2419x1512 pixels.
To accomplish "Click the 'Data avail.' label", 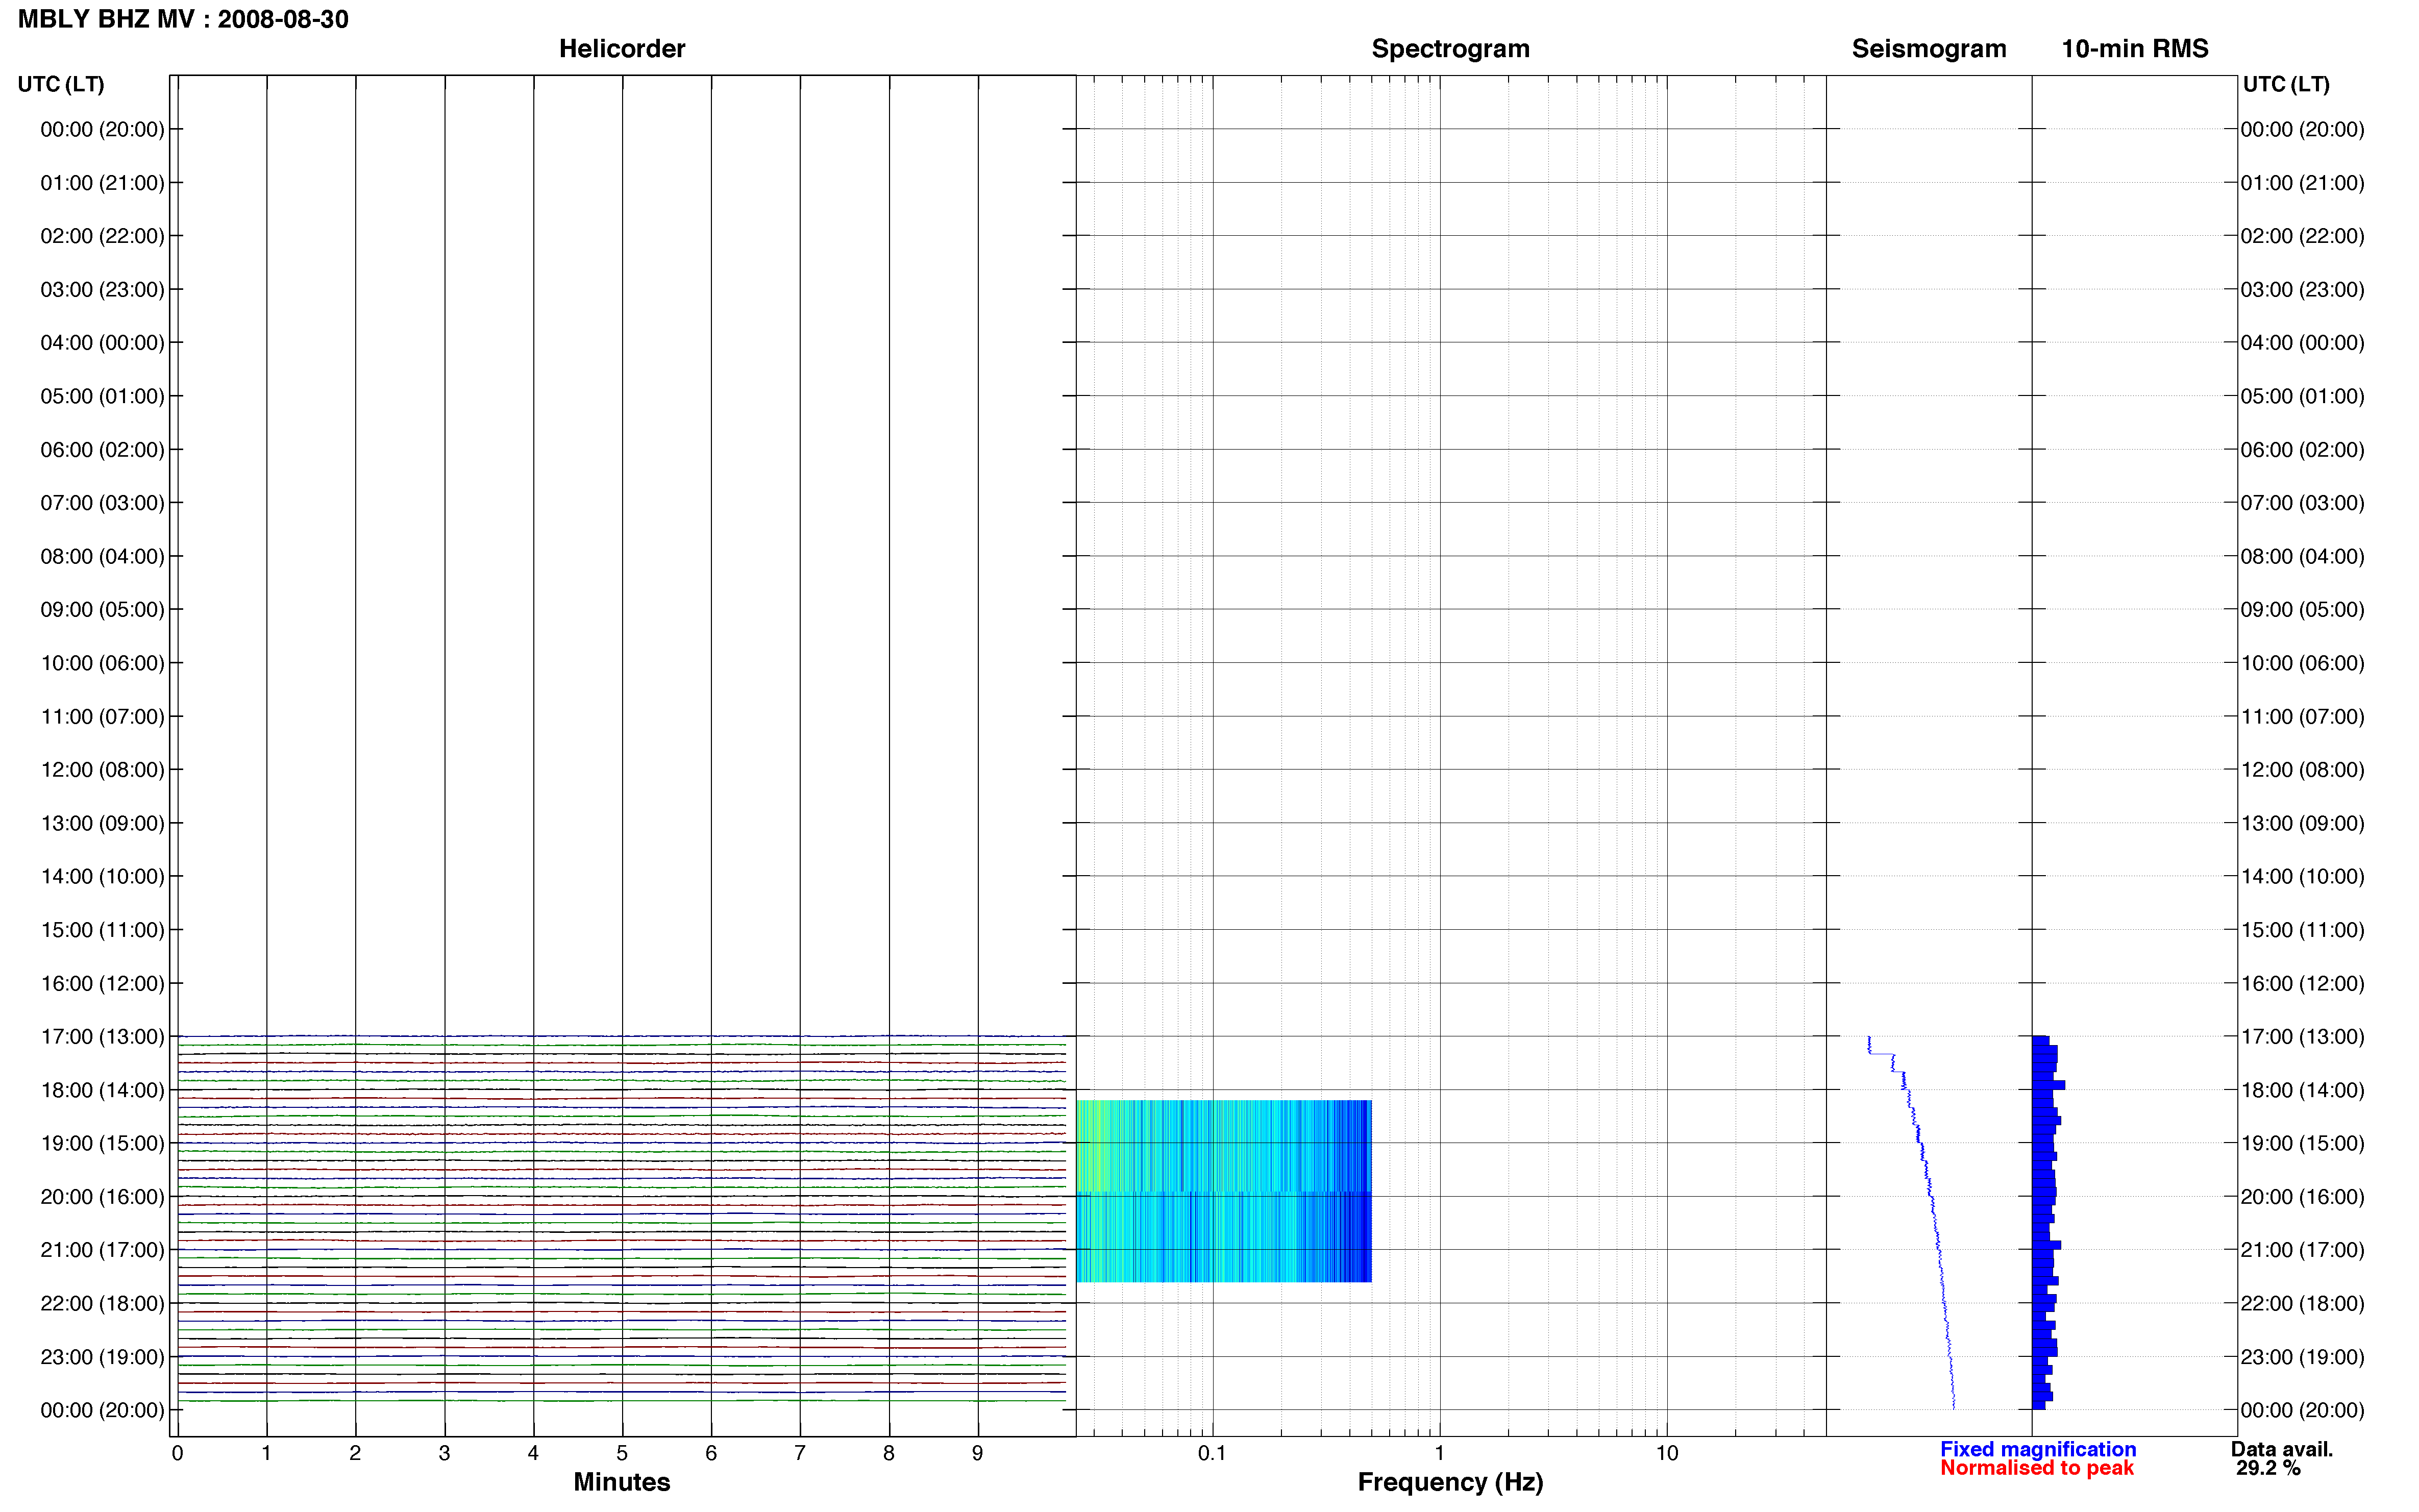I will tap(2281, 1449).
